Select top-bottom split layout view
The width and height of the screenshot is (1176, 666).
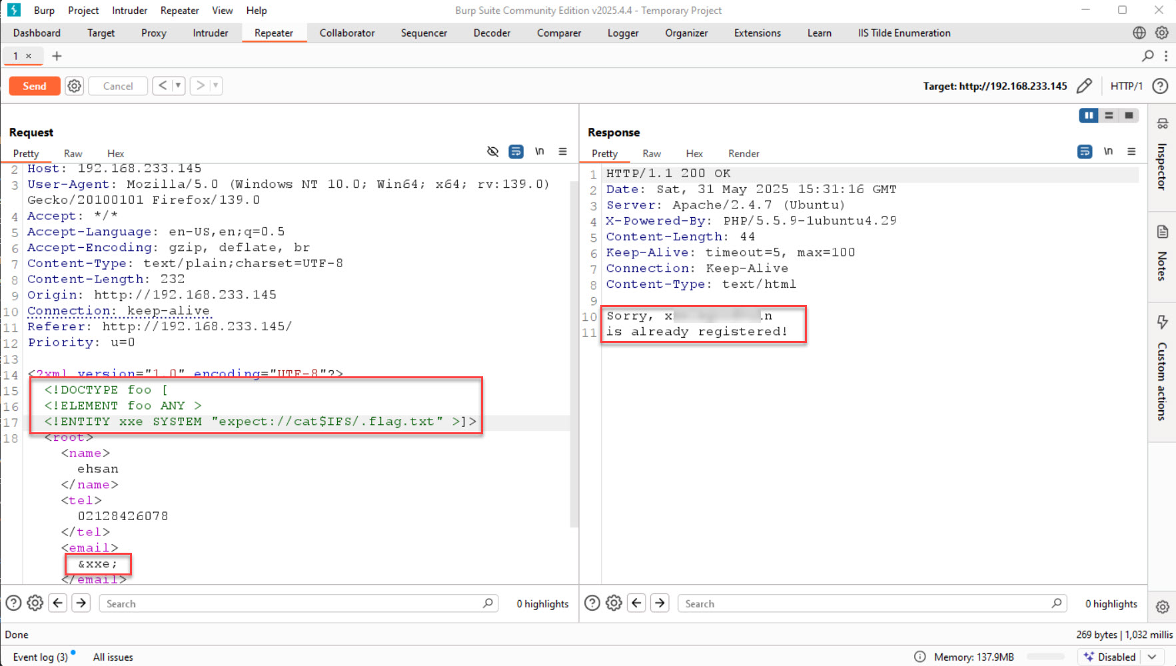click(1109, 115)
